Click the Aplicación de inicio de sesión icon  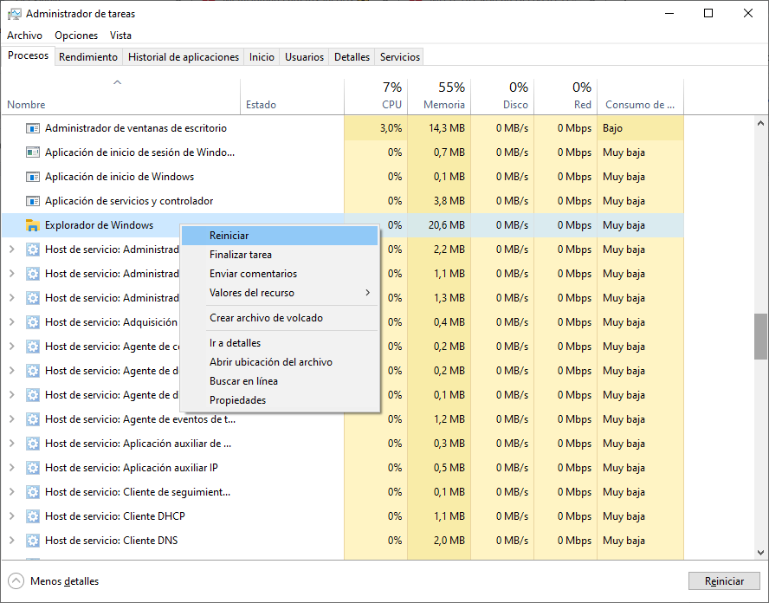point(32,152)
